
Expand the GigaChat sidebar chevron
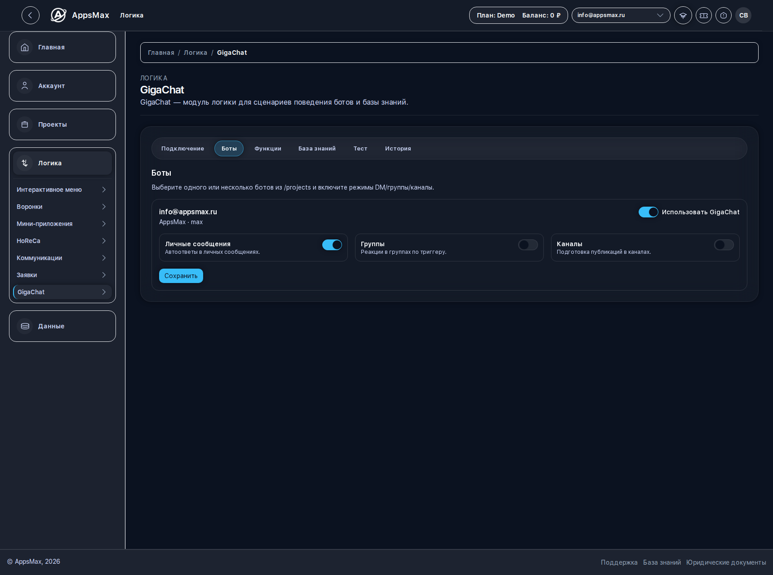pyautogui.click(x=104, y=292)
